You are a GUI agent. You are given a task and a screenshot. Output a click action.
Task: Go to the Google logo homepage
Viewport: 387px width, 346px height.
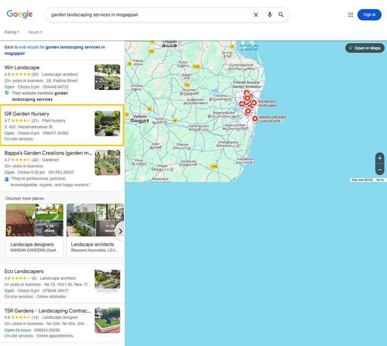coord(20,14)
